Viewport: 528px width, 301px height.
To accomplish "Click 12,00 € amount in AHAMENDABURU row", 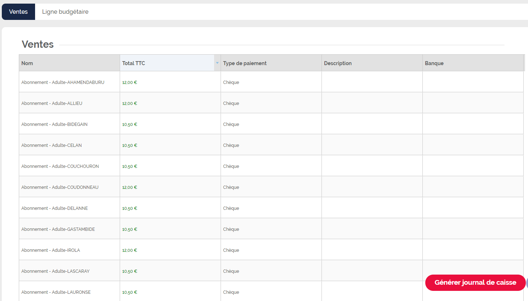I will [129, 82].
